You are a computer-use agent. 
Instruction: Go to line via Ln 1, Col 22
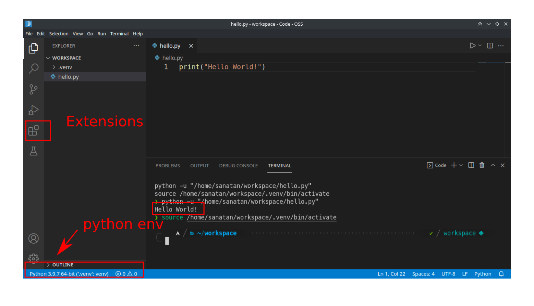click(391, 274)
